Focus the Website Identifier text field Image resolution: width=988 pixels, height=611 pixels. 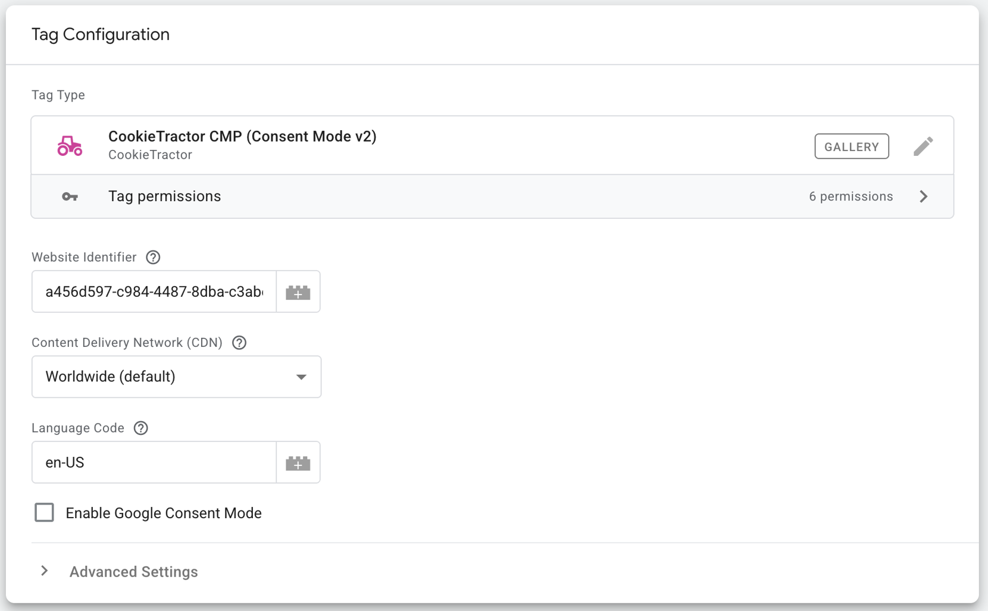pyautogui.click(x=154, y=292)
